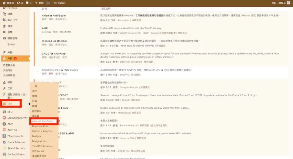Click the Contact Forms list icon
The image size is (293, 159).
[x=4, y=154]
